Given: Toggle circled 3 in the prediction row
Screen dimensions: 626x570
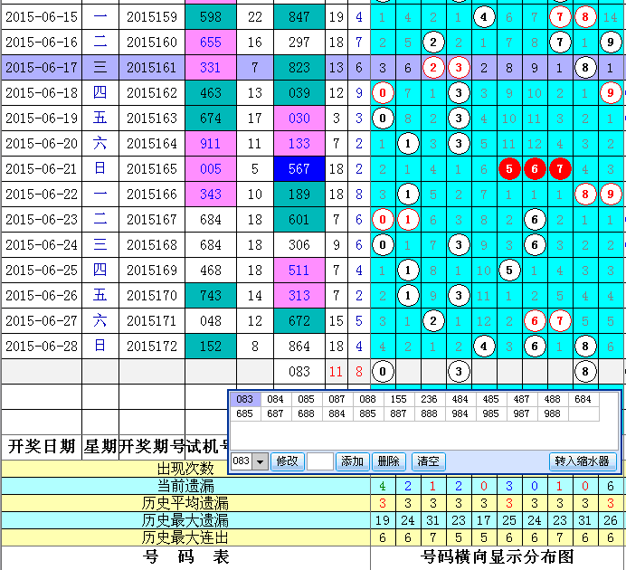Looking at the screenshot, I should (x=459, y=372).
